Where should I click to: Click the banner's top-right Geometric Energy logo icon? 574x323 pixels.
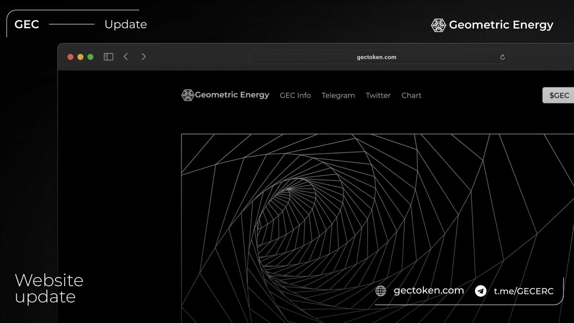coord(438,25)
